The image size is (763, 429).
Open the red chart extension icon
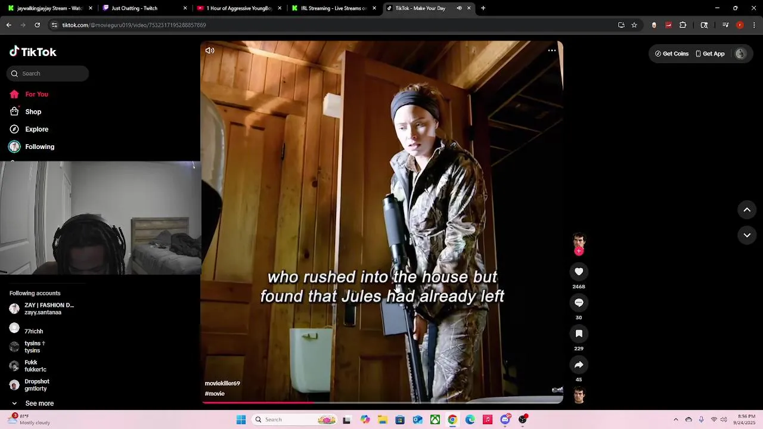tap(668, 25)
